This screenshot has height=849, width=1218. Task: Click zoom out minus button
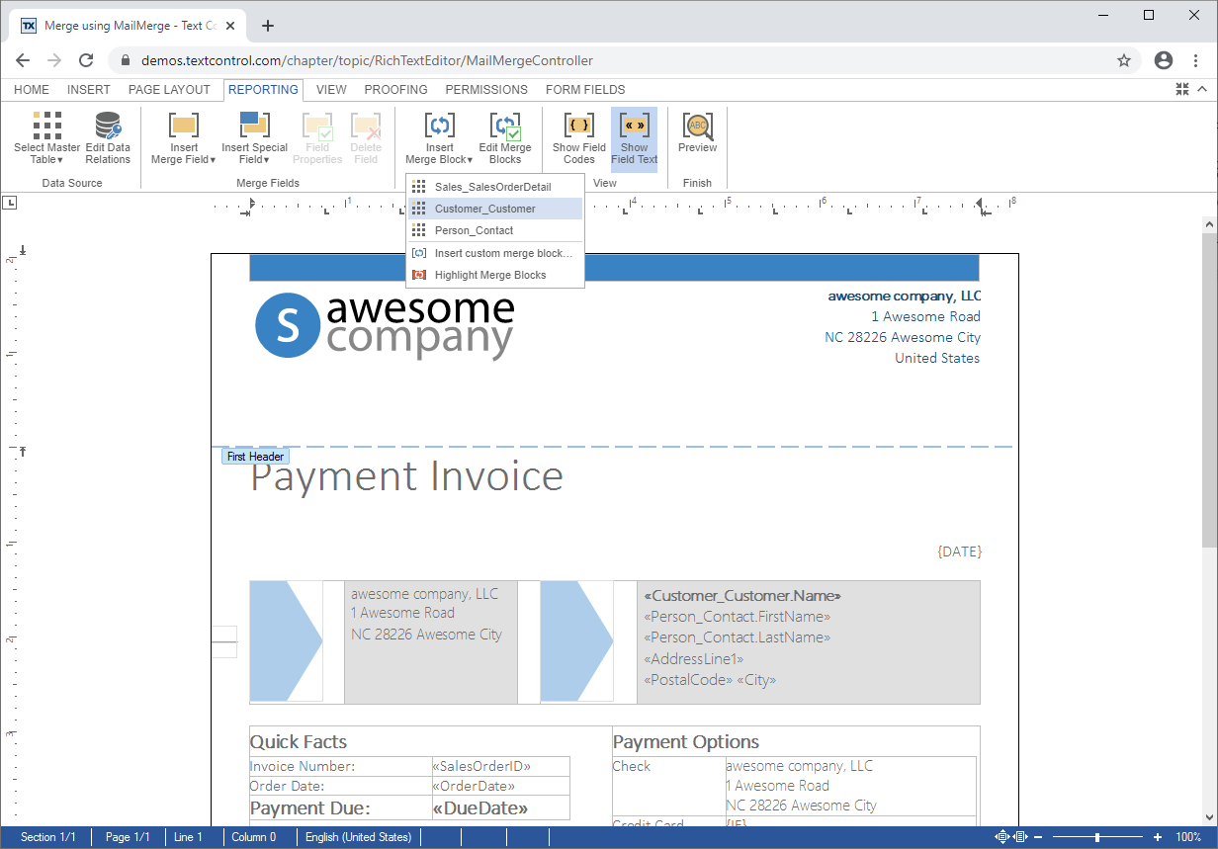pos(1040,837)
